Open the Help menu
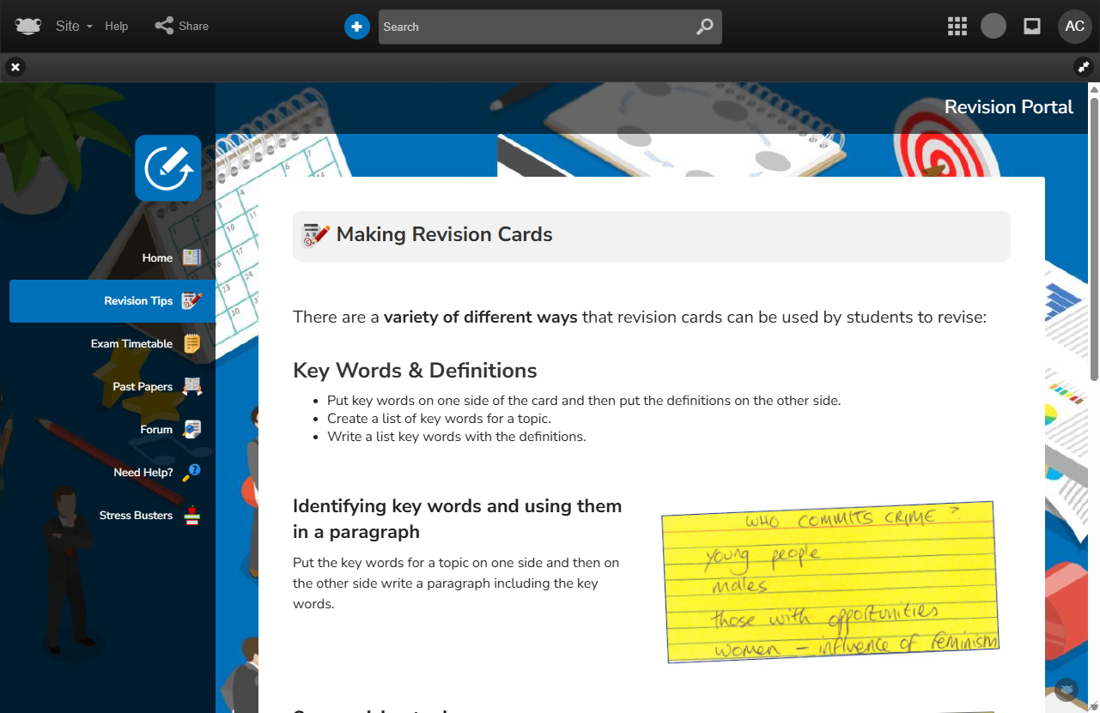Screen dimensions: 1100x713 pyautogui.click(x=117, y=26)
